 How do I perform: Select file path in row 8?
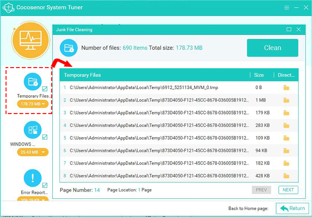[159, 176]
